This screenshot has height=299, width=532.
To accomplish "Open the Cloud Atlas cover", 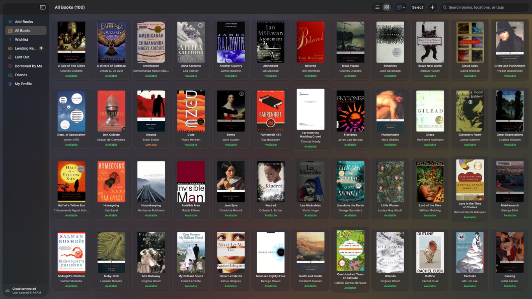I will point(470,42).
